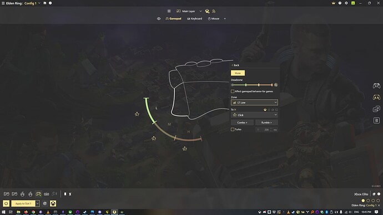Select the L zone of trigger arc
The width and height of the screenshot is (383, 215).
click(x=150, y=110)
